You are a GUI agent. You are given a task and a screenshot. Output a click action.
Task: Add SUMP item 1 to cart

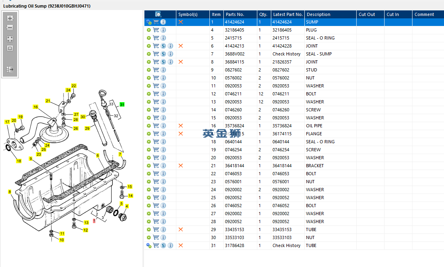[156, 22]
